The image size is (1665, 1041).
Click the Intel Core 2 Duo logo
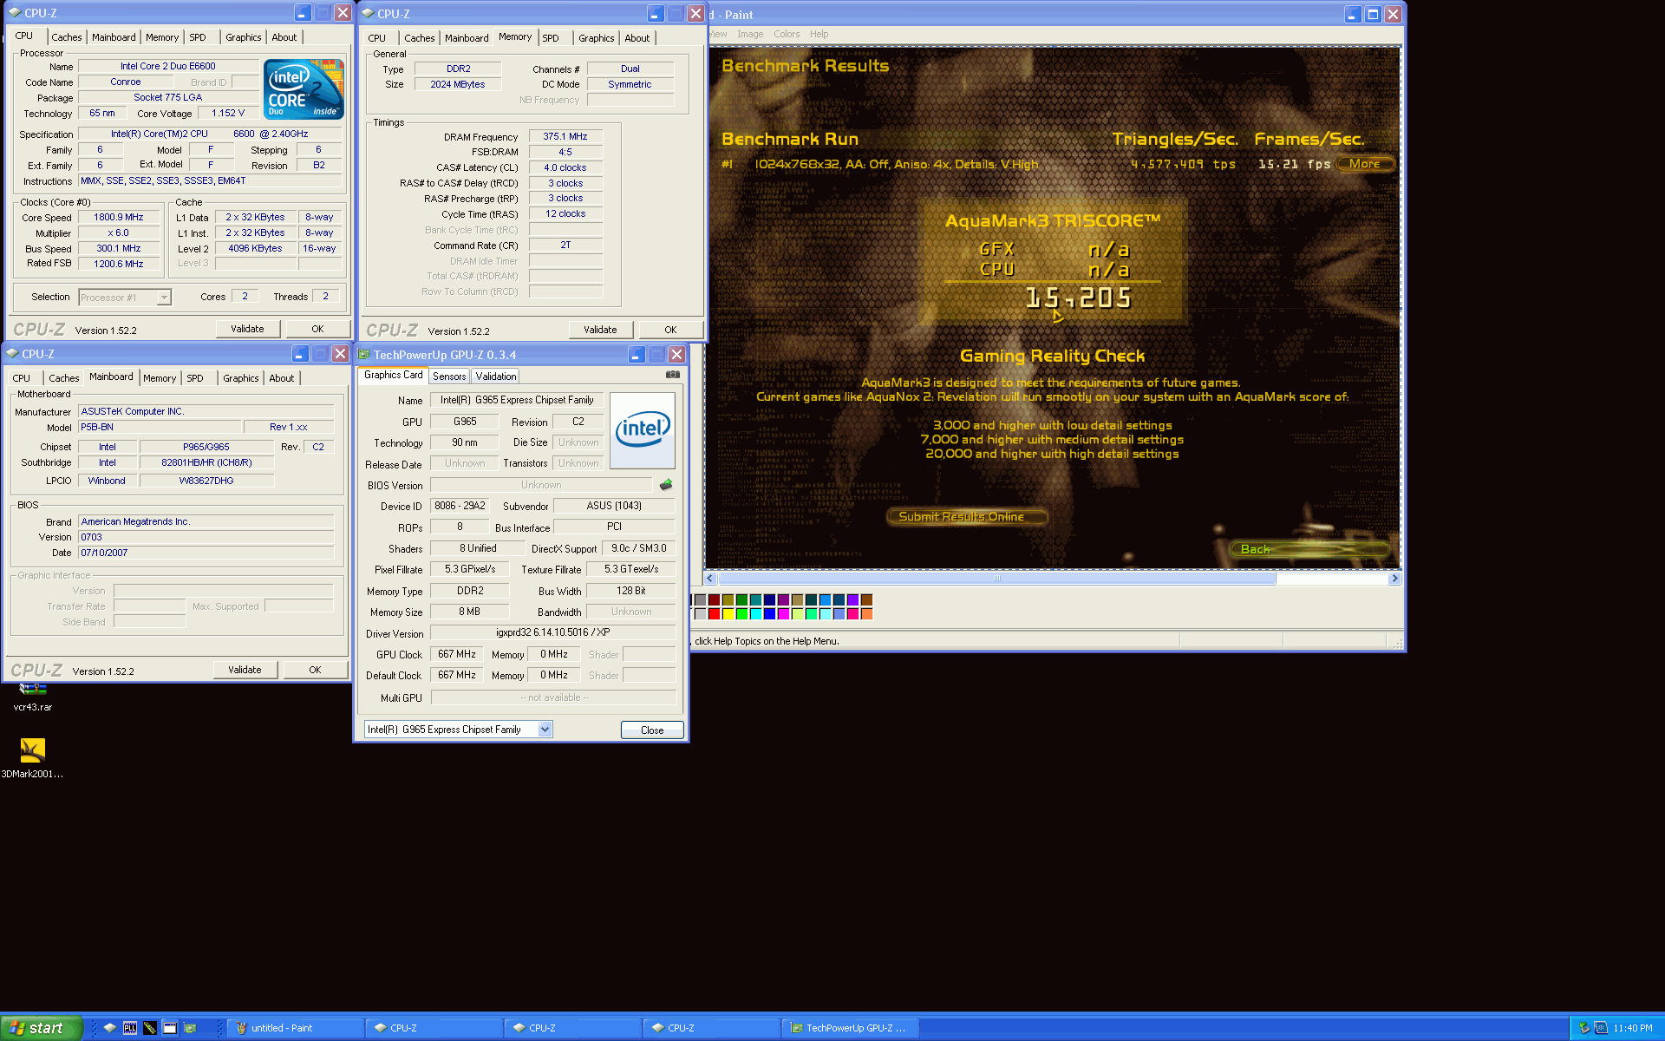[304, 89]
